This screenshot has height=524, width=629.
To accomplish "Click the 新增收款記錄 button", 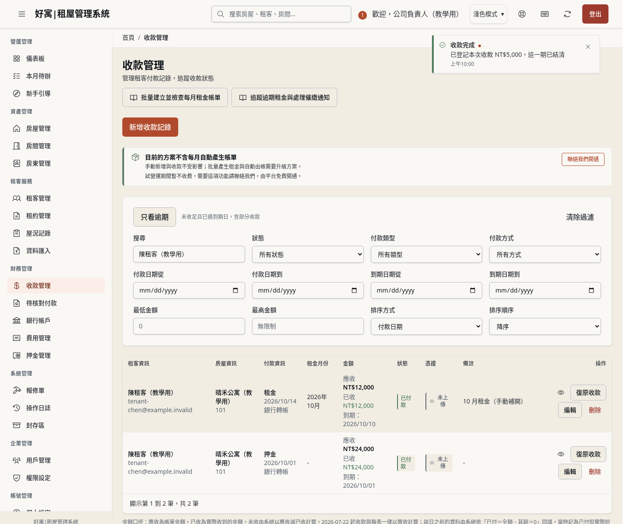I will pos(150,127).
